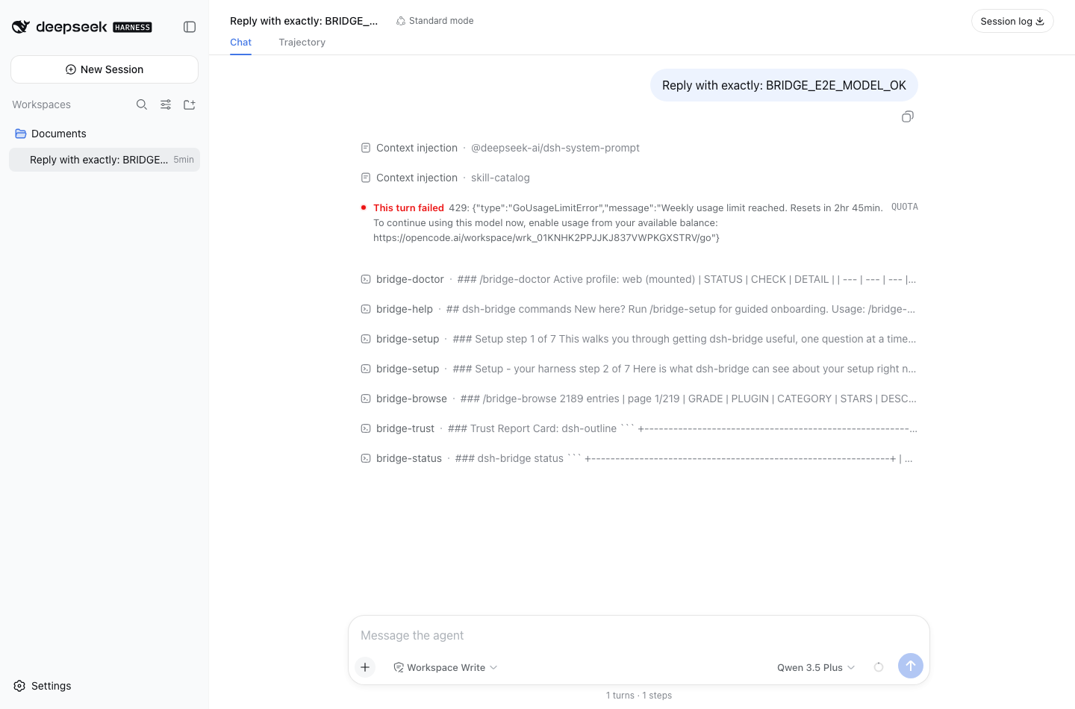Click the Workspaces heading
The height and width of the screenshot is (709, 1075).
[42, 104]
